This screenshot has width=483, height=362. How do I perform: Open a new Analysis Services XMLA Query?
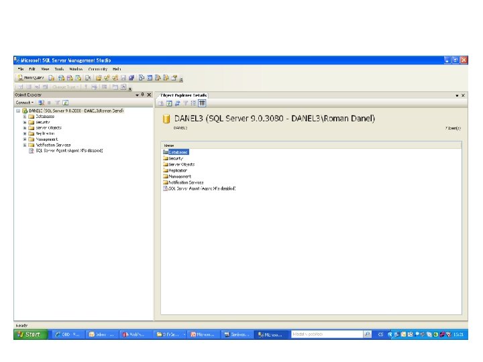pyautogui.click(x=78, y=78)
